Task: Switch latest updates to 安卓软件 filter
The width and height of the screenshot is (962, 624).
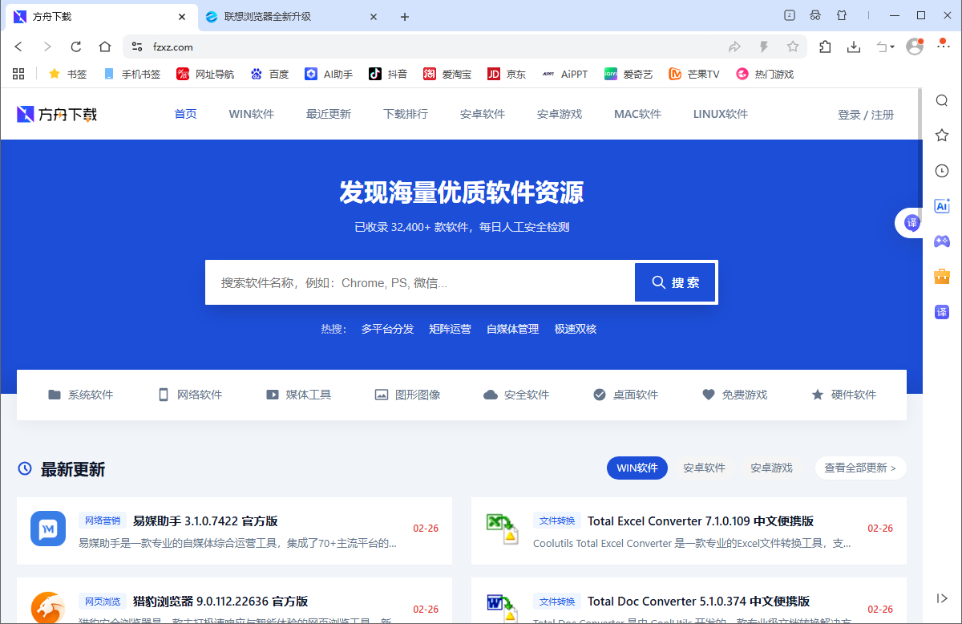Action: 704,468
